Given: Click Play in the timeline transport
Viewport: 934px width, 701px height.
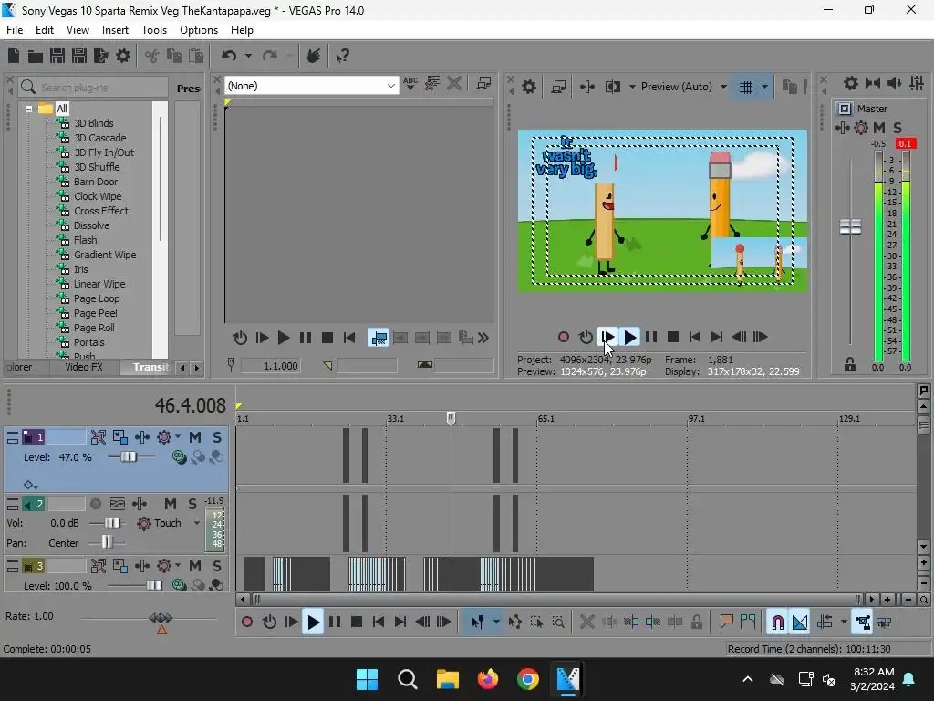Looking at the screenshot, I should [313, 623].
